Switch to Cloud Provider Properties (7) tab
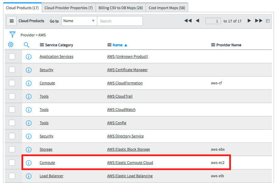Viewport: 277px width, 183px height. [x=69, y=8]
